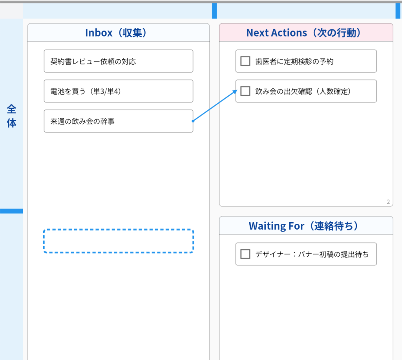This screenshot has height=360, width=402.
Task: Open the 契約書レビュー依頼の対応 card
Action: tap(118, 61)
